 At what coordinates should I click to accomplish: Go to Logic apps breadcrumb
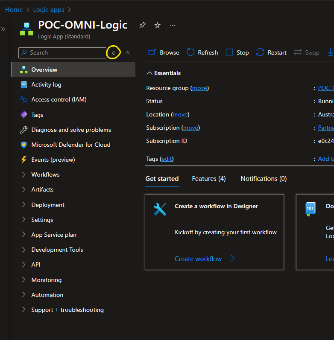coord(49,10)
